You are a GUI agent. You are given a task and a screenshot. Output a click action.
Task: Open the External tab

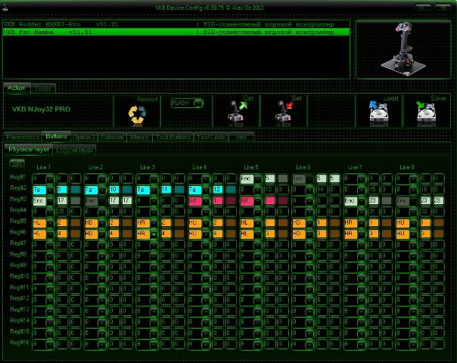click(112, 137)
